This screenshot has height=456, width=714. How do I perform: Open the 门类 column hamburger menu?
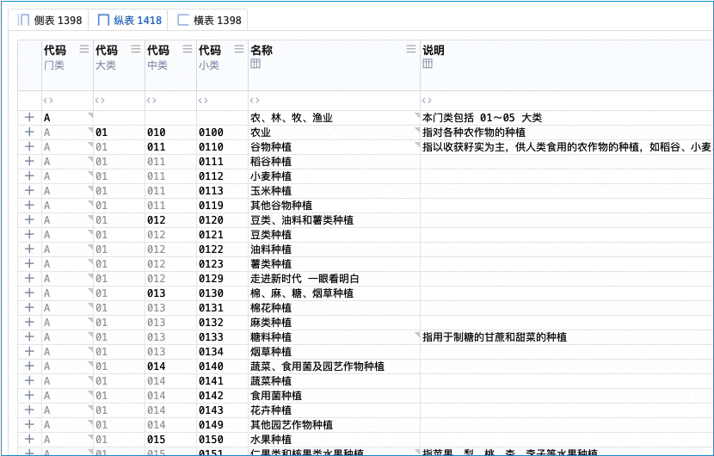point(83,50)
